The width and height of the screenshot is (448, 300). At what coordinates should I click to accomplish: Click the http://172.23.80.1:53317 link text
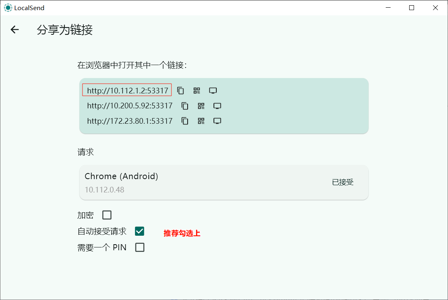pos(129,121)
